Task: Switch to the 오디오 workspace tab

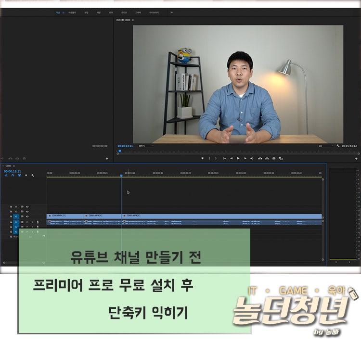Action: [x=124, y=13]
